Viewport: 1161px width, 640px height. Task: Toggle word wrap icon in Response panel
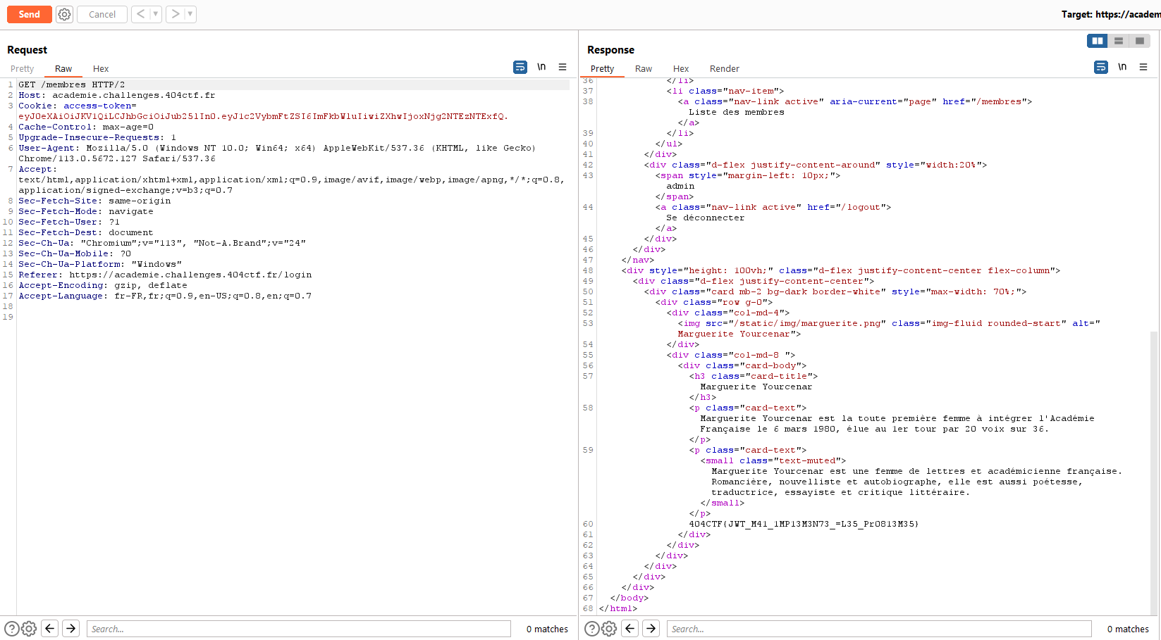pos(1101,67)
